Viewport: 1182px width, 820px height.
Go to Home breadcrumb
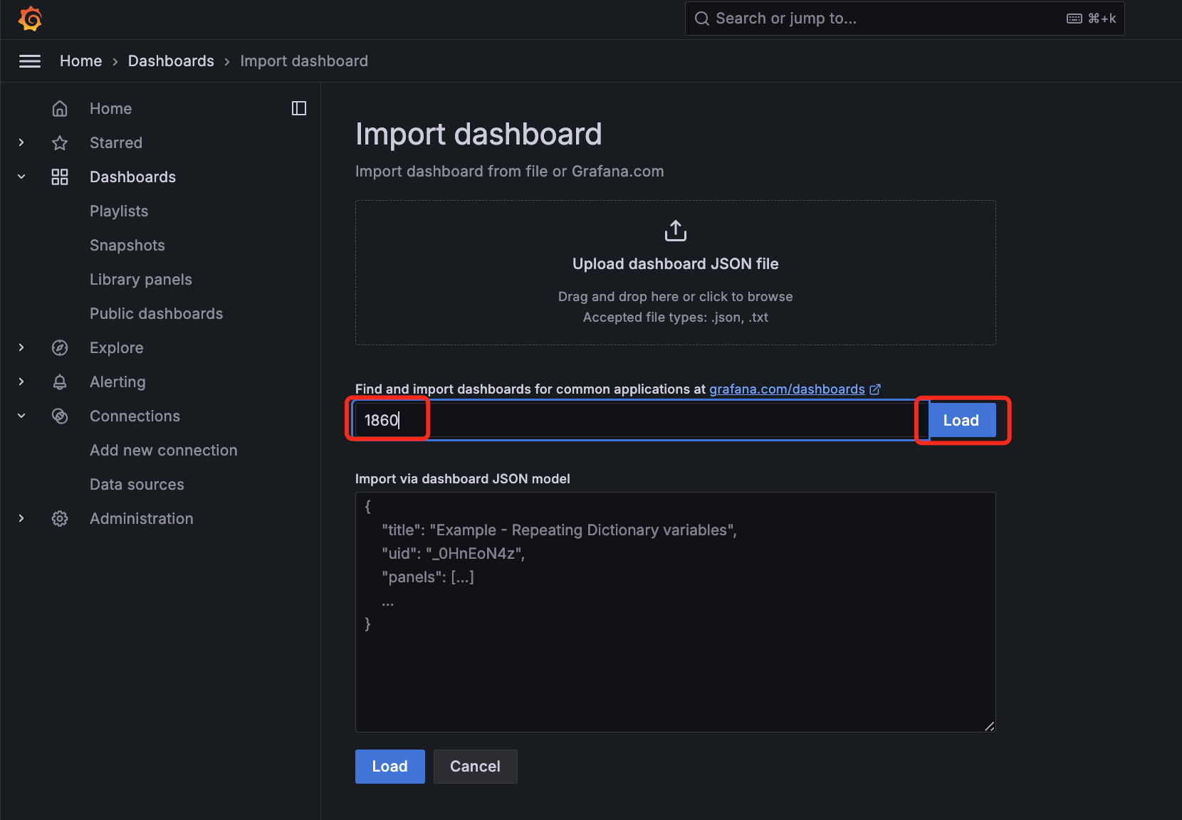pos(81,61)
